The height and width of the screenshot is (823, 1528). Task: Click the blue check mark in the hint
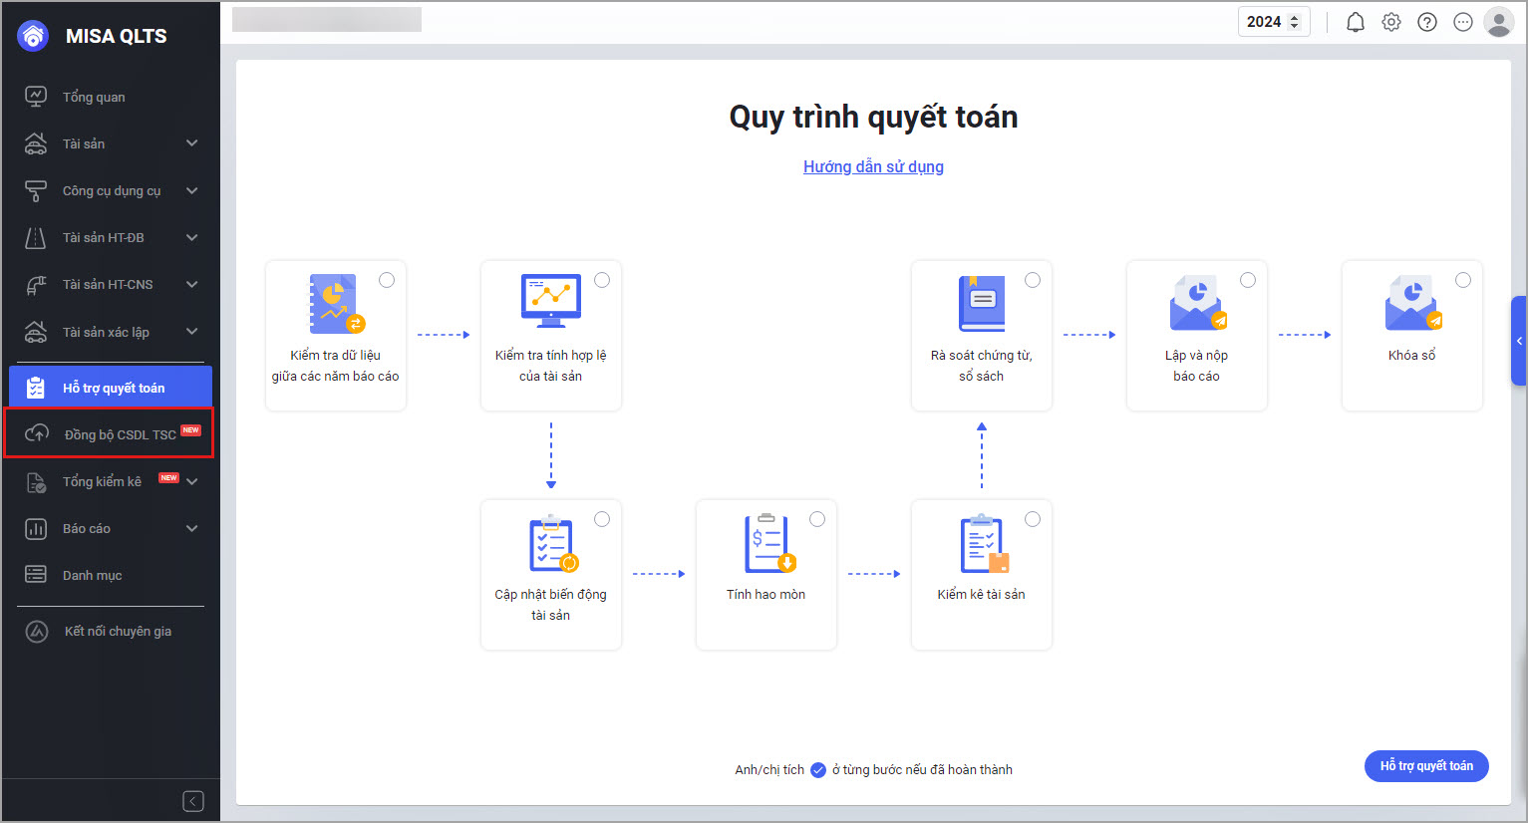point(818,769)
